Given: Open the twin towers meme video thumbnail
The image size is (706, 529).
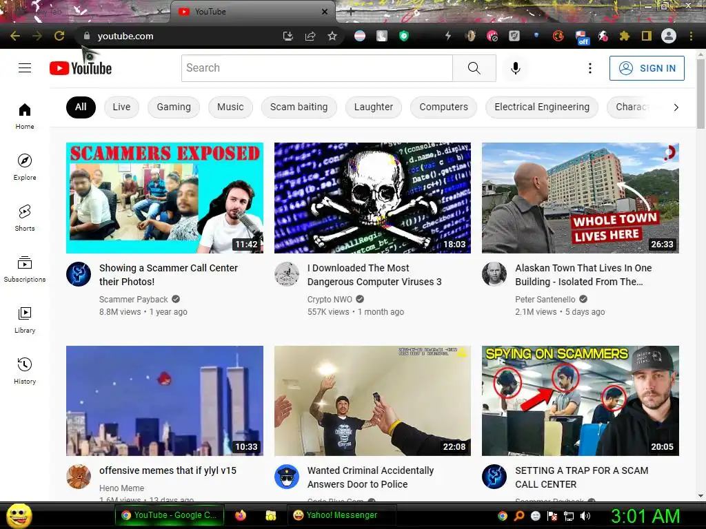Looking at the screenshot, I should pos(165,401).
